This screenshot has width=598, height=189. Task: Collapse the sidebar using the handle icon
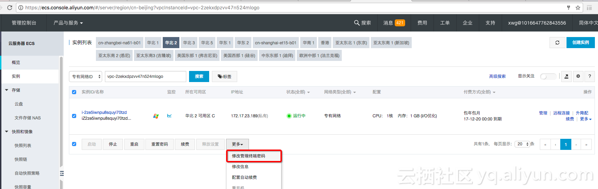click(62, 173)
